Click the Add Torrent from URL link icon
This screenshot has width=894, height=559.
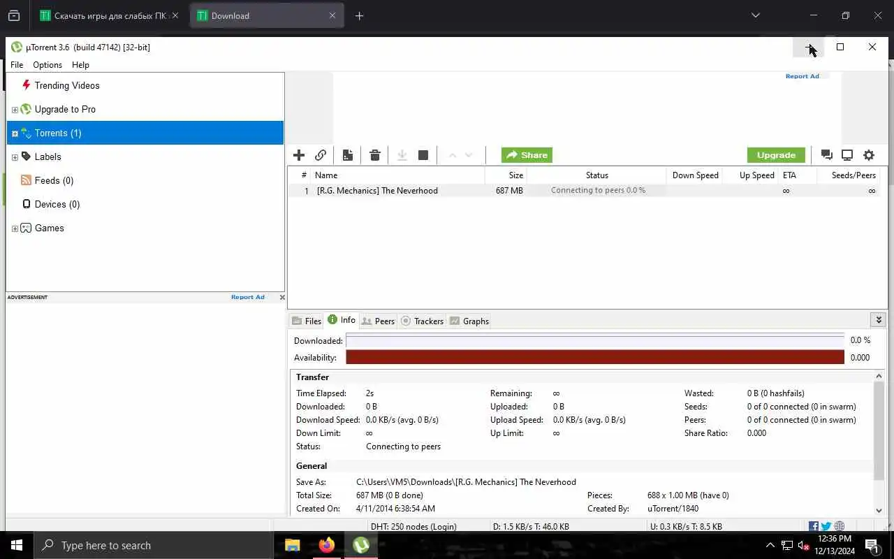pyautogui.click(x=321, y=155)
